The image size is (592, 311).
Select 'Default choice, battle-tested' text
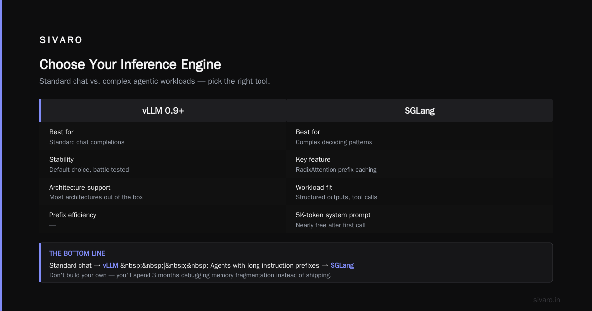(x=89, y=170)
